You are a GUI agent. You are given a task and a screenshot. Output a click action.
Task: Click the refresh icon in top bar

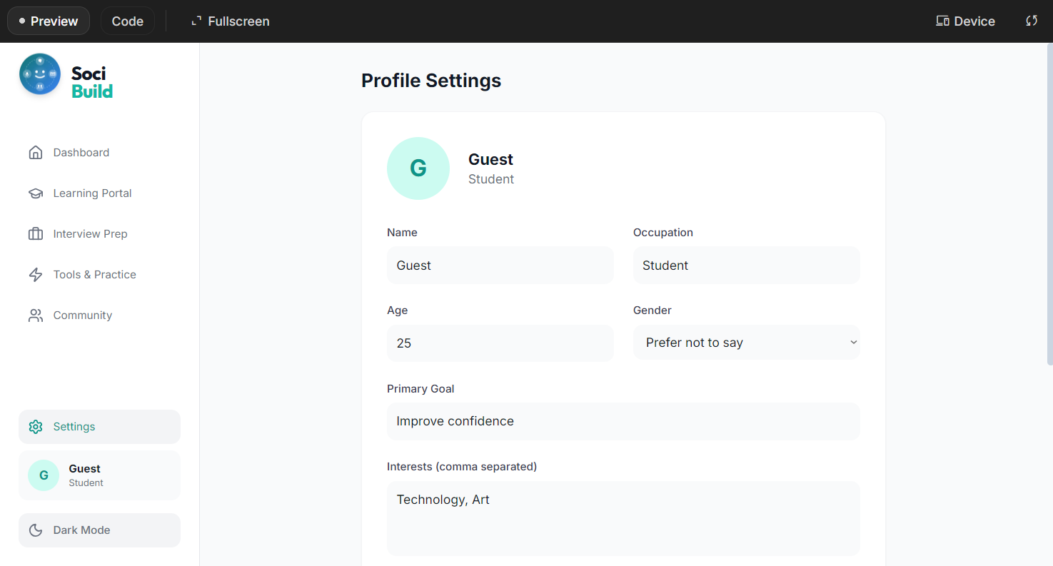tap(1032, 21)
